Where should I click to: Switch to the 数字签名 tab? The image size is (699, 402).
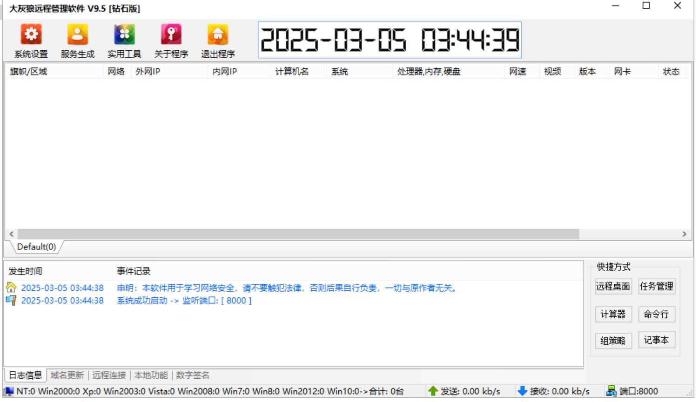pyautogui.click(x=193, y=375)
